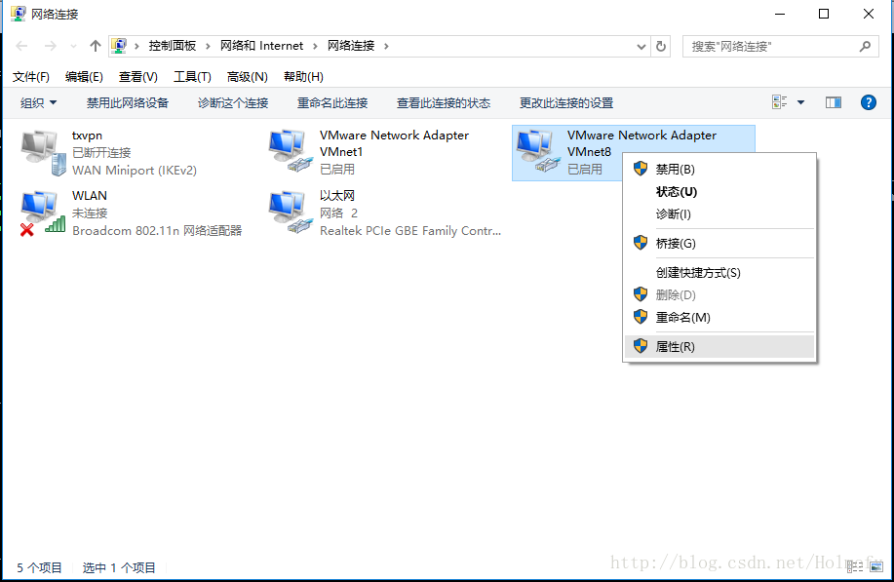The height and width of the screenshot is (582, 894).
Task: Open the 帮助(H) menu
Action: pyautogui.click(x=303, y=76)
